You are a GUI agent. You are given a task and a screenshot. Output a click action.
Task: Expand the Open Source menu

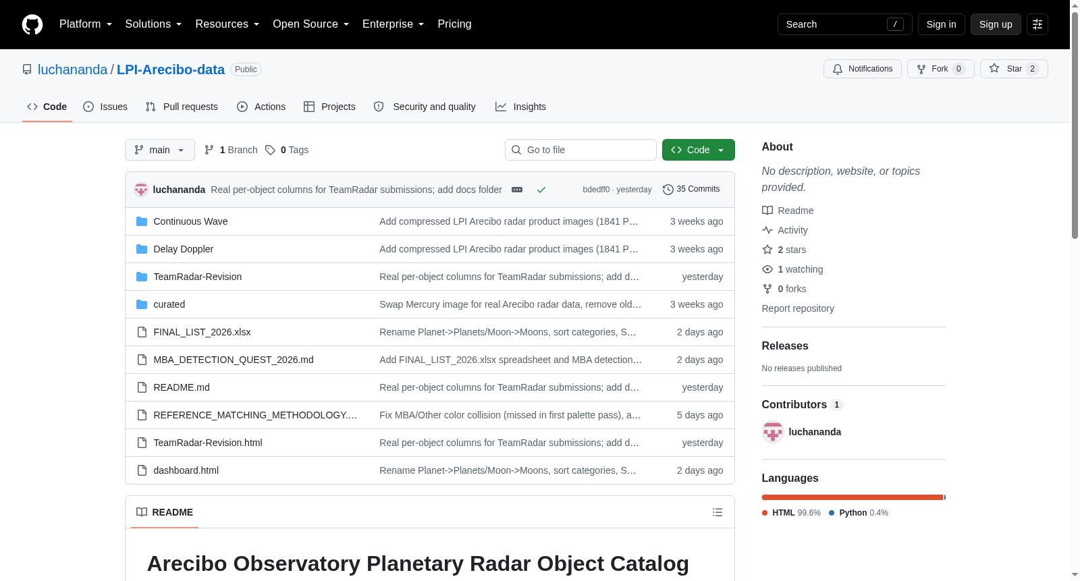click(x=311, y=24)
